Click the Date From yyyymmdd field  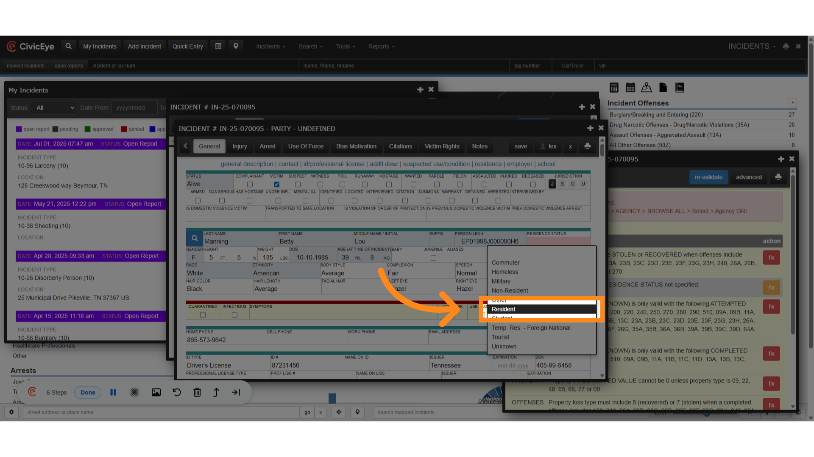coord(134,108)
